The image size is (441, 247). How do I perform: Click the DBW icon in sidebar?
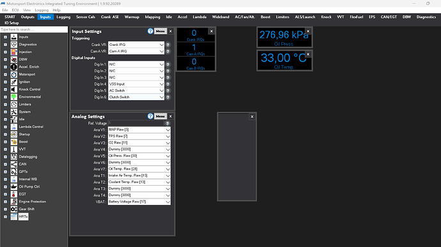[14, 59]
